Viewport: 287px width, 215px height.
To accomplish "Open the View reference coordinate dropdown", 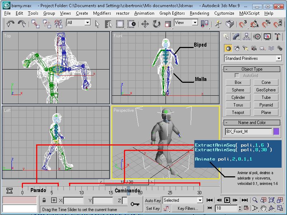I will point(186,23).
